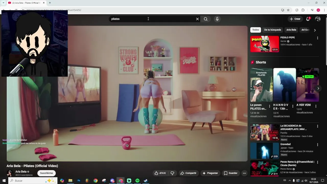The height and width of the screenshot is (184, 327).
Task: Open Aria Bela channel avatar
Action: [10, 173]
